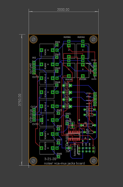123x187 pixels.
Task: Select the bottom-left mounting hole
Action: 33,161
